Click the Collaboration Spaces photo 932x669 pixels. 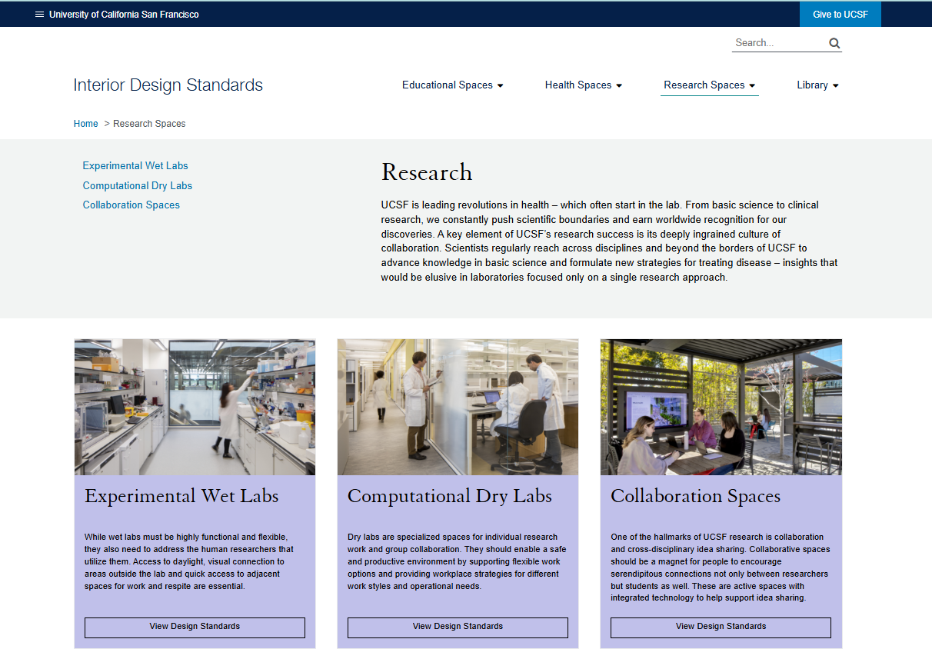pyautogui.click(x=721, y=407)
